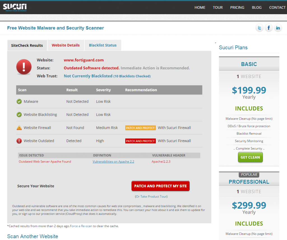Visit the Sucuri BLOG
This screenshot has width=287, height=240.
pos(257,8)
